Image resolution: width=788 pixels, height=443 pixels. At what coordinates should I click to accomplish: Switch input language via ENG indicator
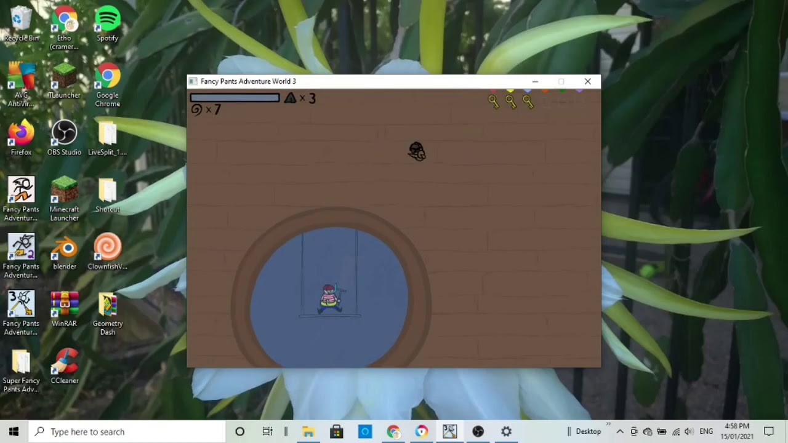[x=706, y=431]
